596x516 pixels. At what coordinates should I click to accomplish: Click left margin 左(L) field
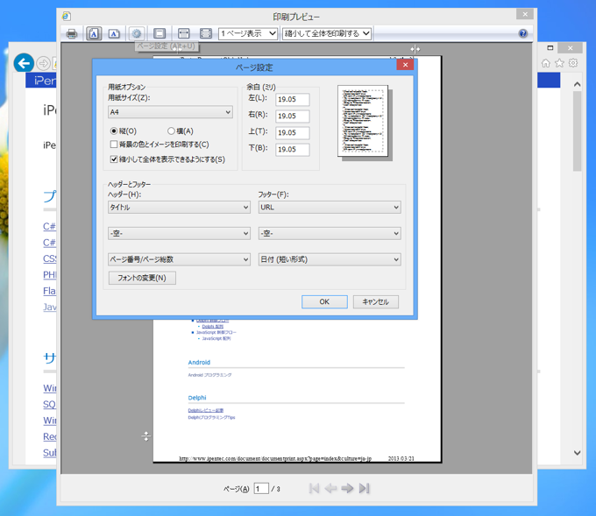point(292,100)
